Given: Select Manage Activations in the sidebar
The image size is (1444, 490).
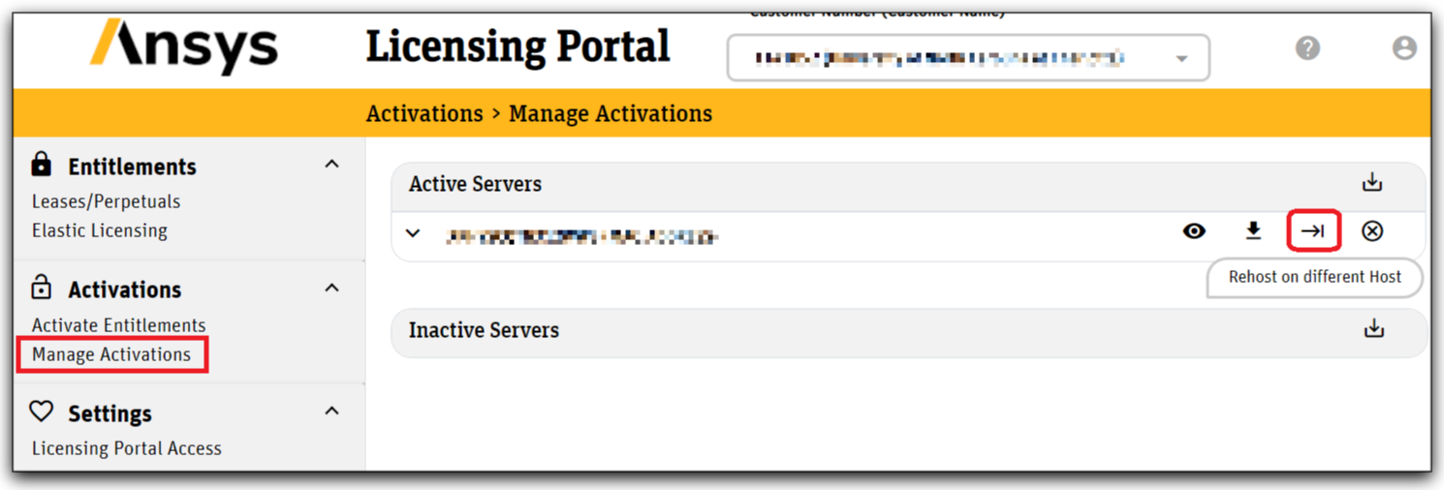Looking at the screenshot, I should [111, 354].
